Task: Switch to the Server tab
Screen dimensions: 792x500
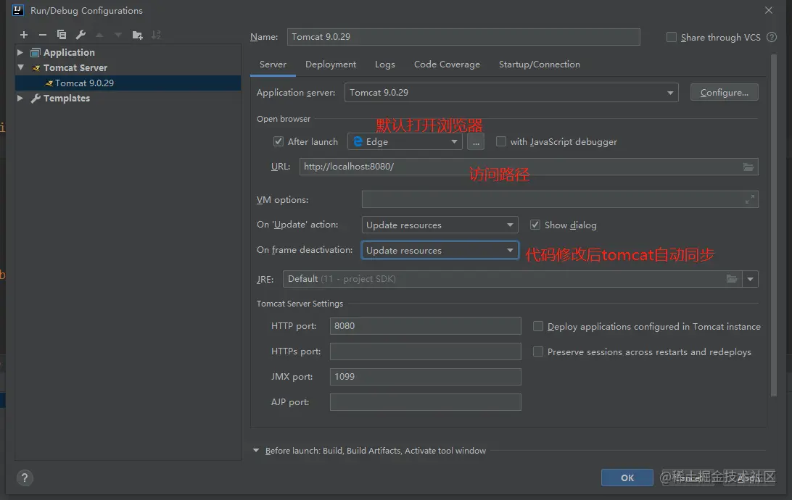Action: [273, 64]
